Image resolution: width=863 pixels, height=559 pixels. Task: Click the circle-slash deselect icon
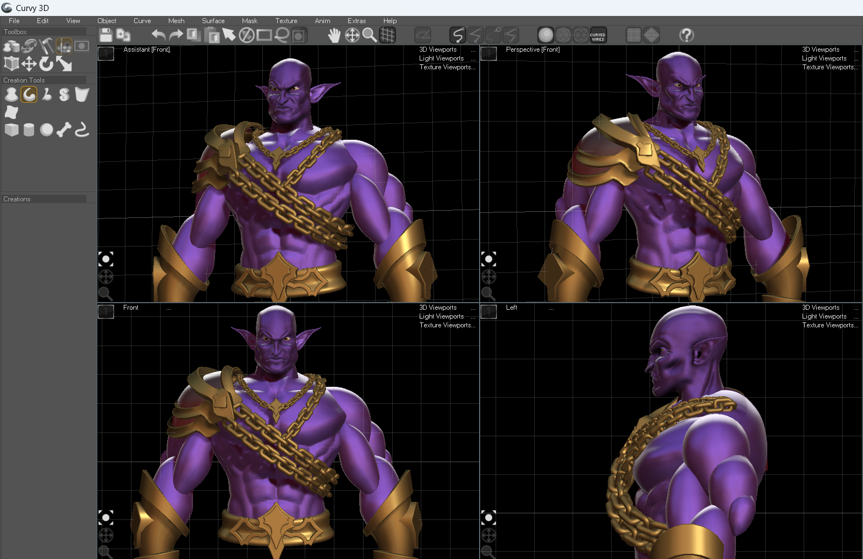(246, 35)
